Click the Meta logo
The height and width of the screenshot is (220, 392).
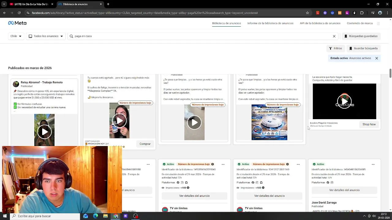(17, 23)
